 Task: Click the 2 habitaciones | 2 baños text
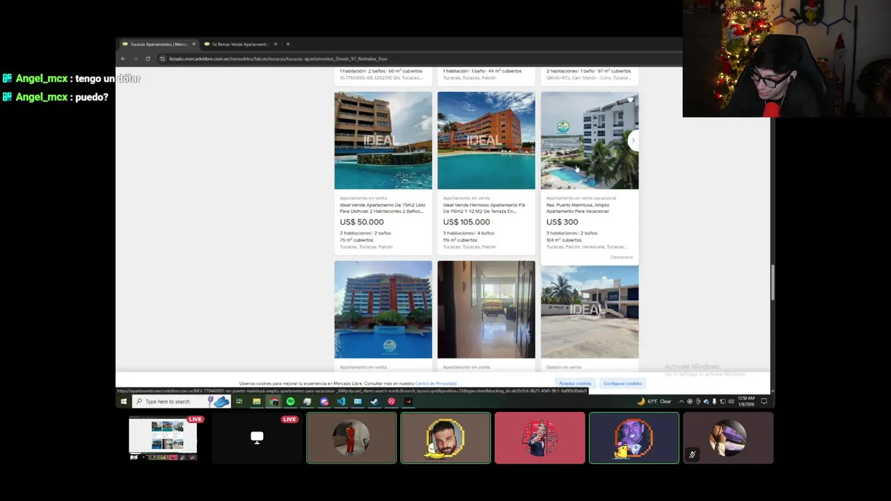tap(365, 233)
